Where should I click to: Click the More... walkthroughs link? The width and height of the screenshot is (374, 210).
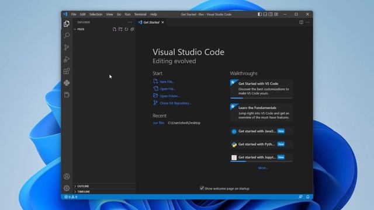(x=263, y=168)
